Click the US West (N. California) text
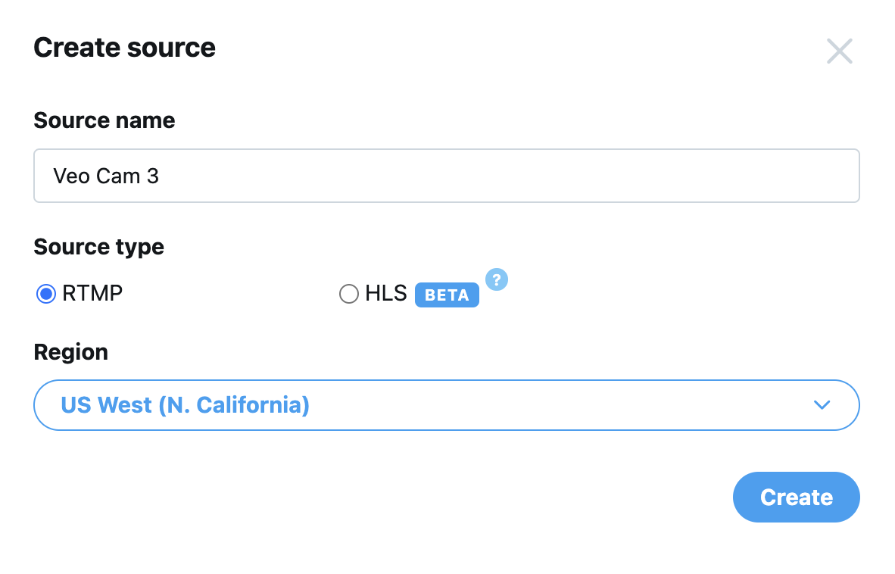 pyautogui.click(x=185, y=405)
